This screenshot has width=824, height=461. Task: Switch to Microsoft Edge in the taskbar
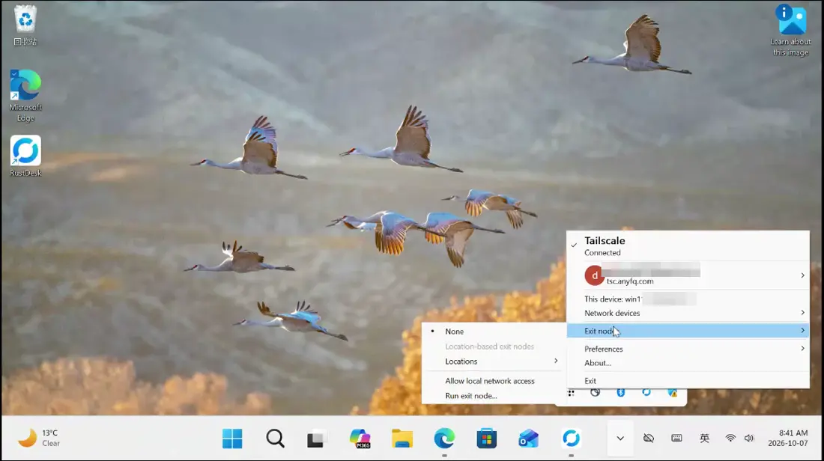pos(444,439)
